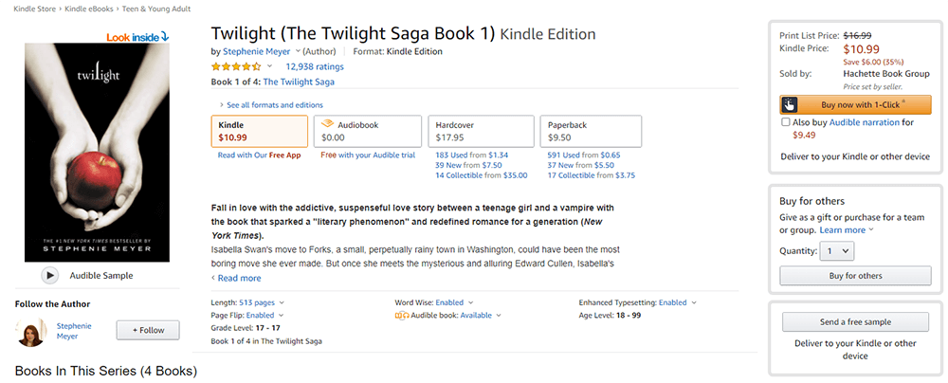The width and height of the screenshot is (948, 383).
Task: Expand the Read more description
Action: tap(239, 278)
